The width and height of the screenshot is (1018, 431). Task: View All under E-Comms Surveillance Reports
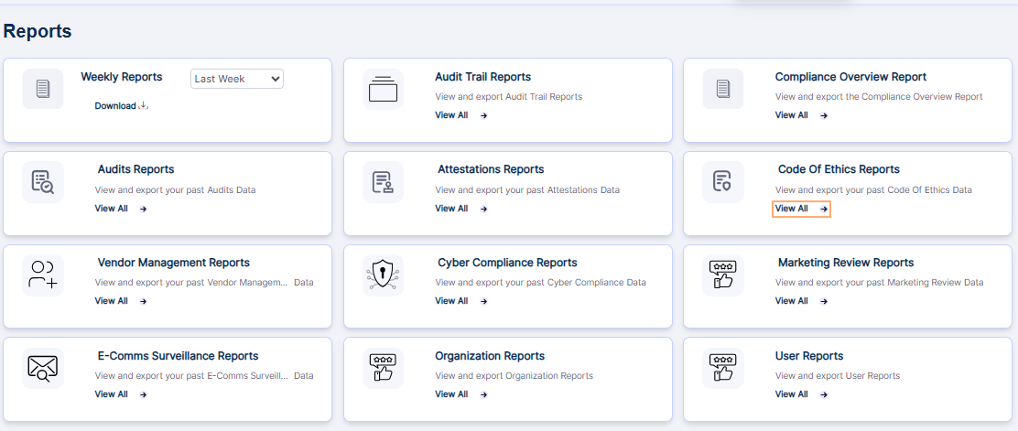pyautogui.click(x=111, y=394)
